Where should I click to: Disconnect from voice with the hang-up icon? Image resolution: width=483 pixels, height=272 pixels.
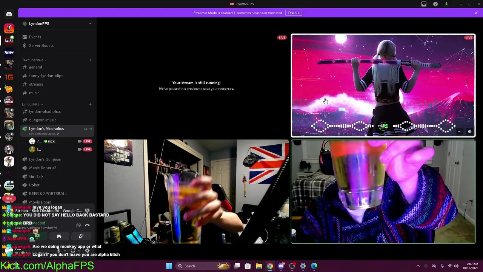click(x=87, y=225)
